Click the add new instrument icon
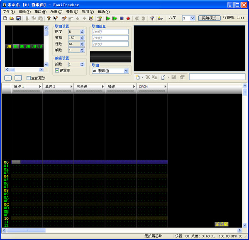249x240 pixels. click(138, 77)
